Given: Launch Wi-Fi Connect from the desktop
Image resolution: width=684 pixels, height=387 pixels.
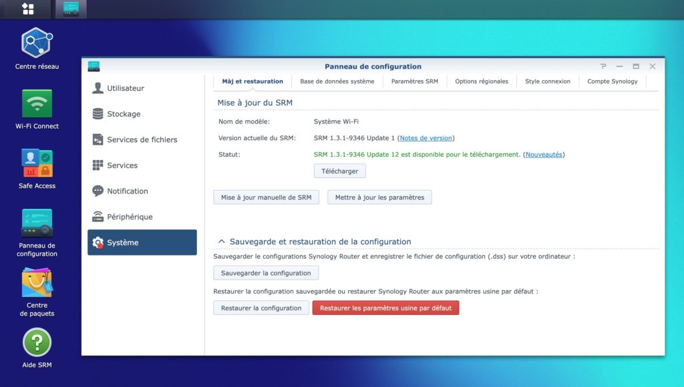Looking at the screenshot, I should point(37,104).
